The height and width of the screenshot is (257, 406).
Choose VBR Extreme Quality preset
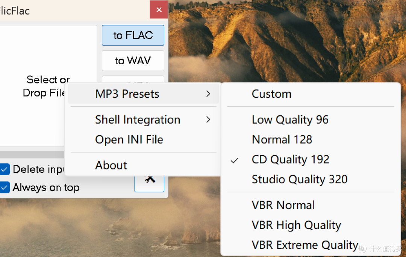pyautogui.click(x=311, y=245)
